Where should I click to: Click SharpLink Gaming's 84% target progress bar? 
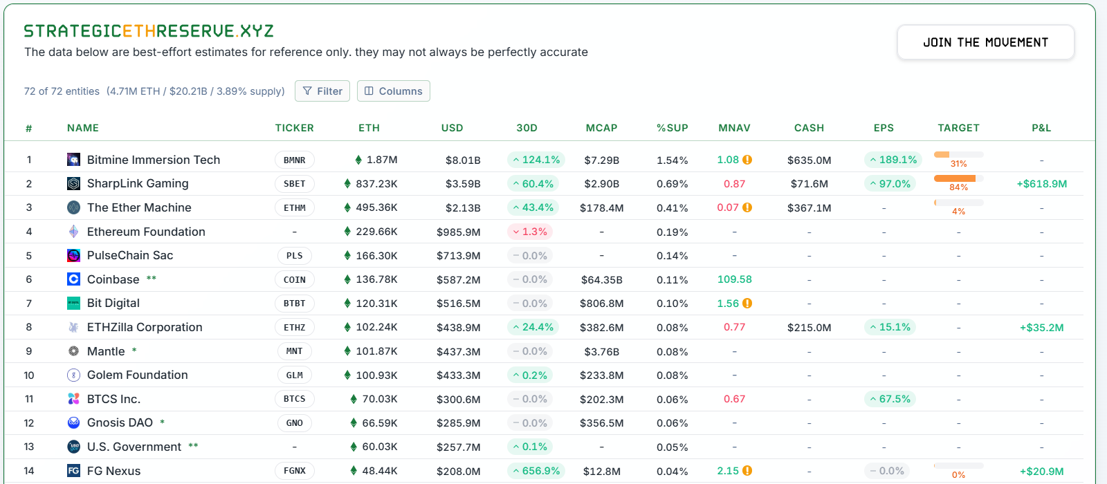click(959, 178)
